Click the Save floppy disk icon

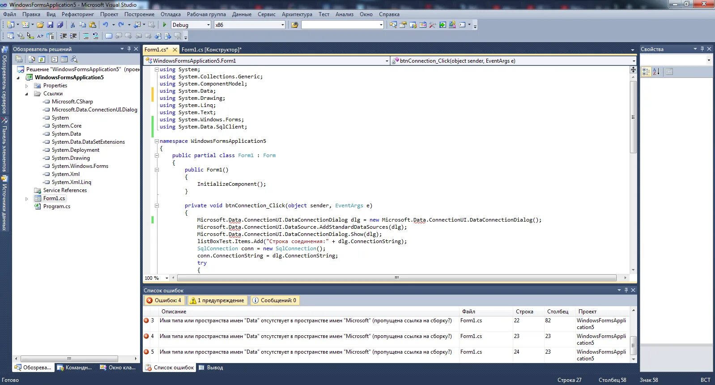click(50, 25)
